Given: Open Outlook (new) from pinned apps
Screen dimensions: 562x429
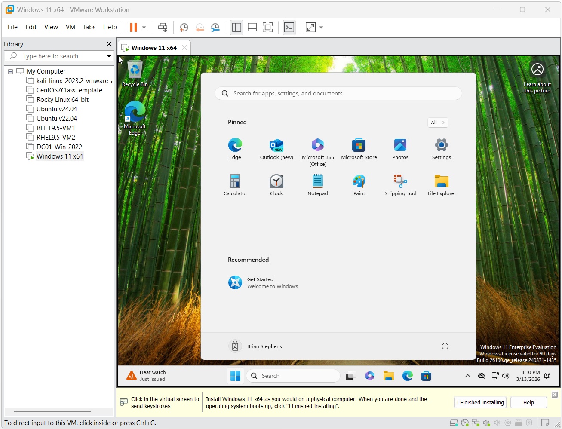Looking at the screenshot, I should point(276,149).
